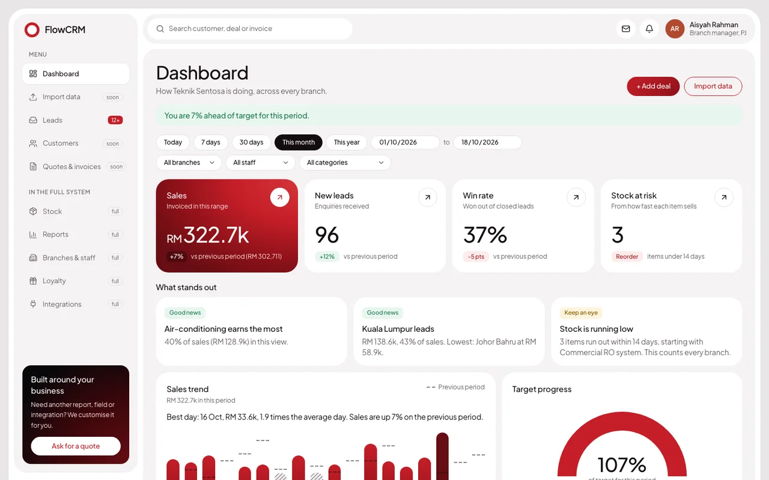Click the 7% ahead of target banner
This screenshot has width=769, height=480.
click(x=449, y=116)
